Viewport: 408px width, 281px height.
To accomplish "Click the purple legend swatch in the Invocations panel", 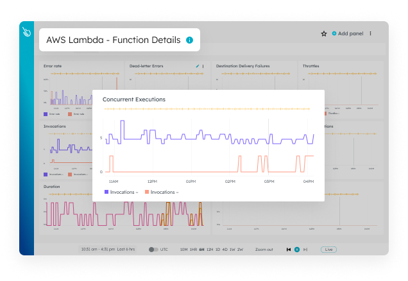I will click(46, 175).
